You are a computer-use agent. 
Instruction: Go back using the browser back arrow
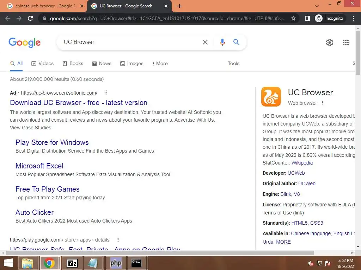8,18
